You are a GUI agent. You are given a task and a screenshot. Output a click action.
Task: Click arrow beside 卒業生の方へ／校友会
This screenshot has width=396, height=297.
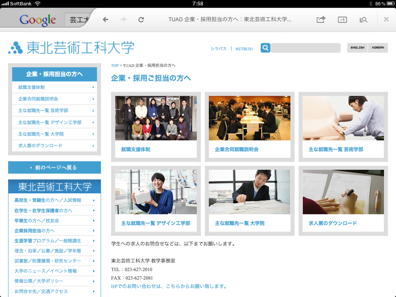pyautogui.click(x=94, y=221)
